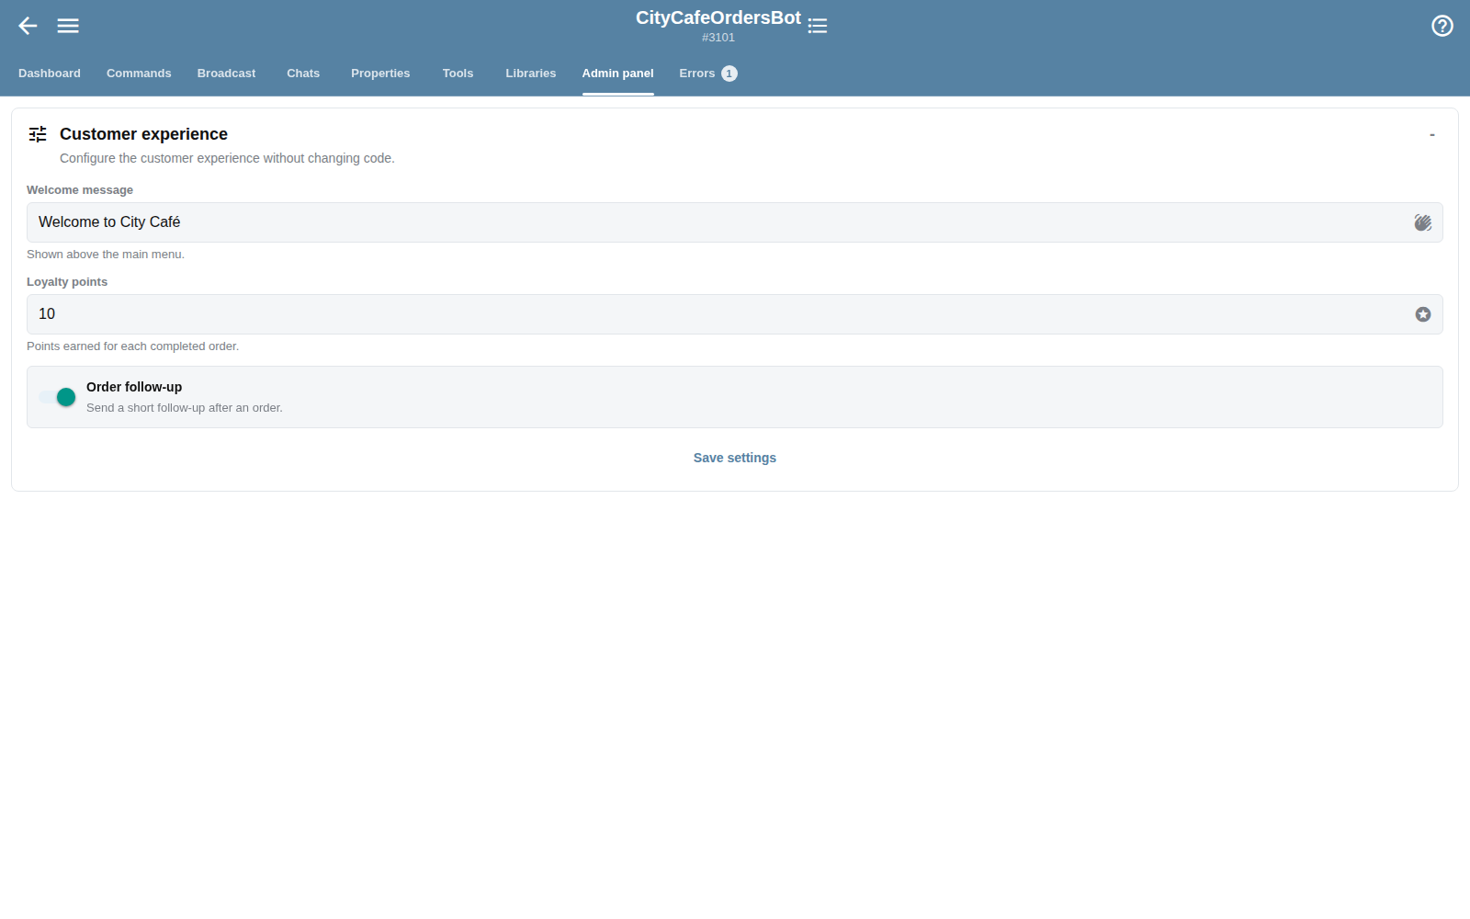The height and width of the screenshot is (919, 1470).
Task: Open the Properties tab
Action: (x=380, y=74)
